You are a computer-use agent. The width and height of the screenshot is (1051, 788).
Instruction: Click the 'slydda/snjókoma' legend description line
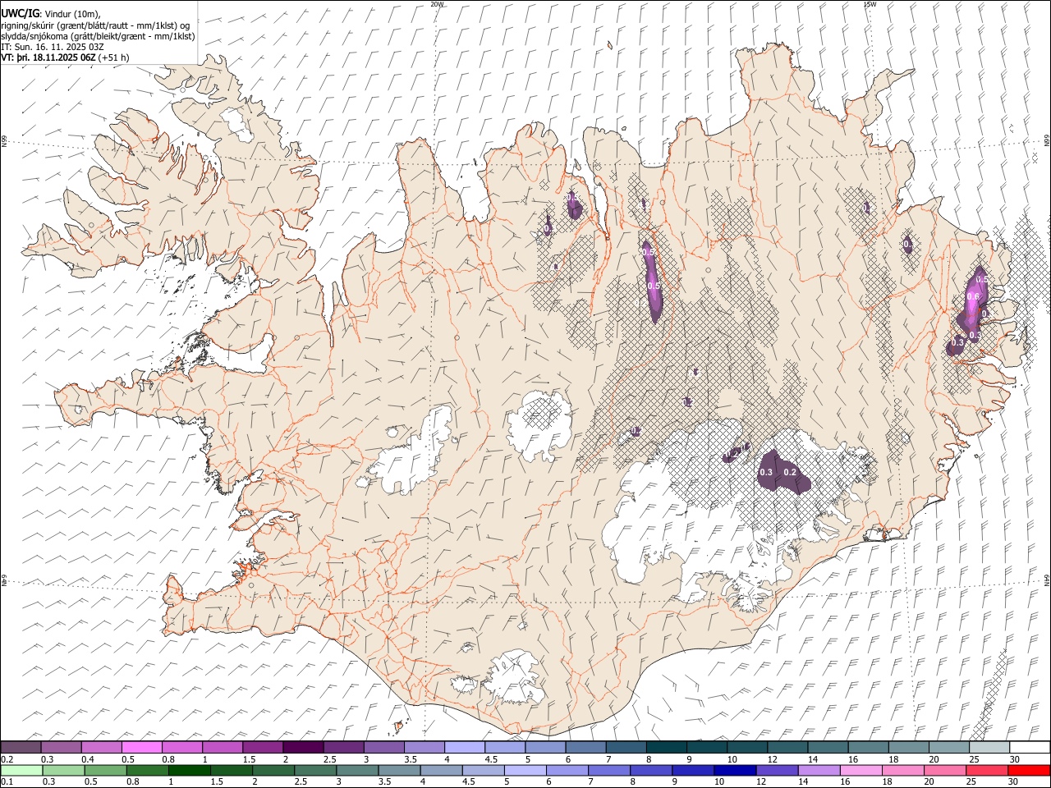[98, 36]
